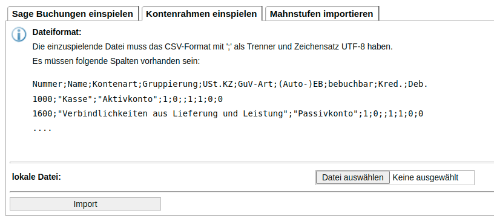Screen dimensions: 494x222
Task: Click the sample row for account 1000 Kasse
Action: pos(128,99)
